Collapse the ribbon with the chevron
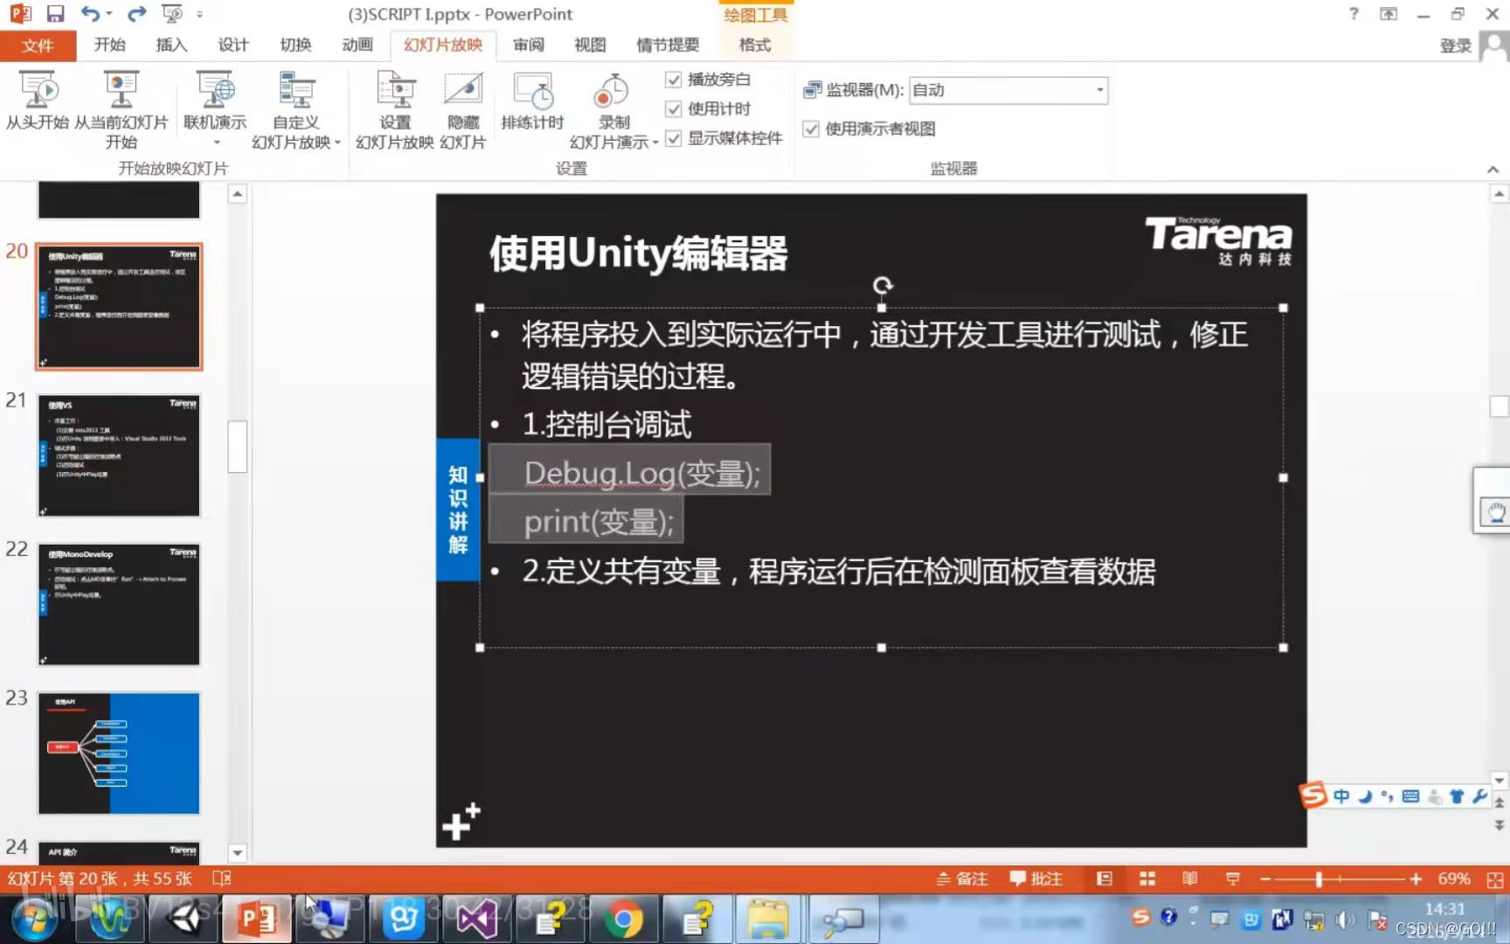 [1492, 169]
